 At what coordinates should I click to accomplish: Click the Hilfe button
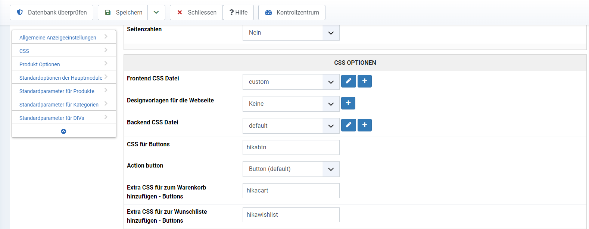pyautogui.click(x=238, y=12)
